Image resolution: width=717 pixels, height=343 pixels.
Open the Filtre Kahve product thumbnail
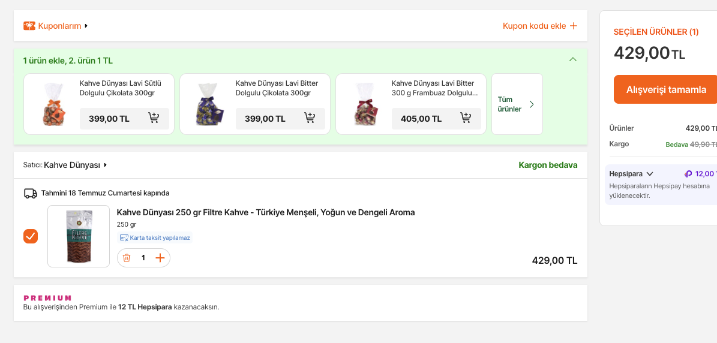coord(79,236)
